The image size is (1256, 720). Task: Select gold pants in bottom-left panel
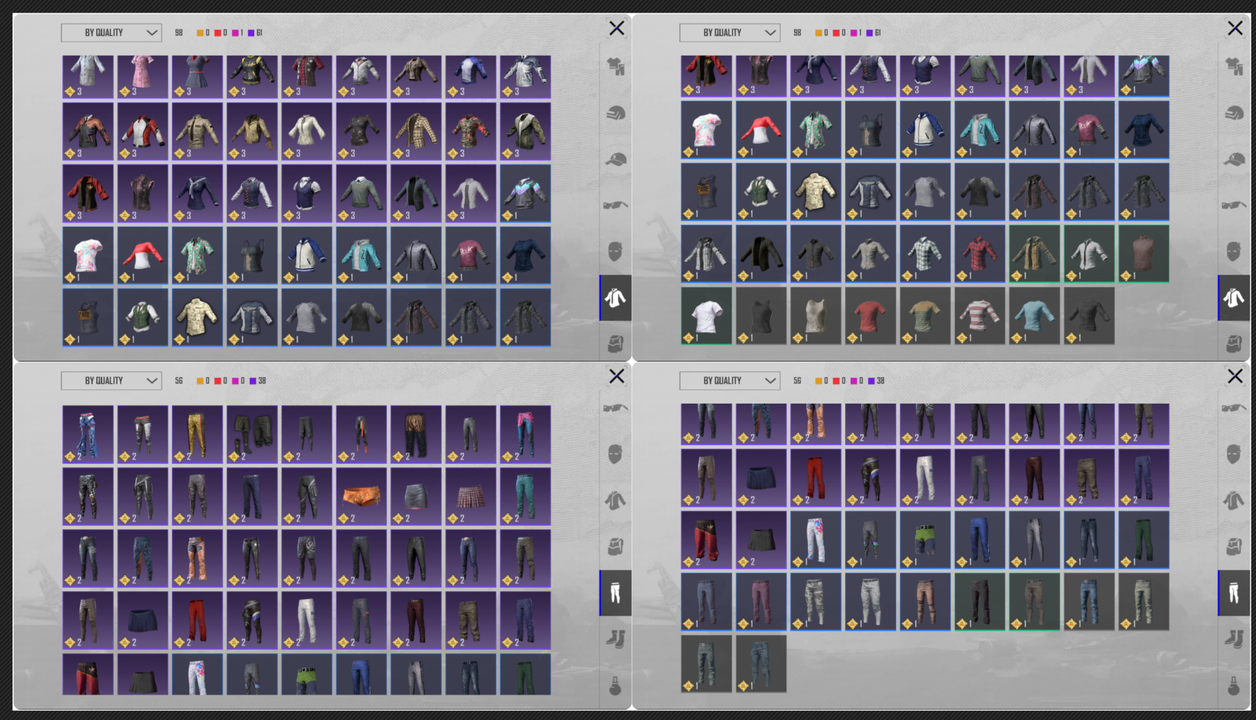pyautogui.click(x=197, y=434)
